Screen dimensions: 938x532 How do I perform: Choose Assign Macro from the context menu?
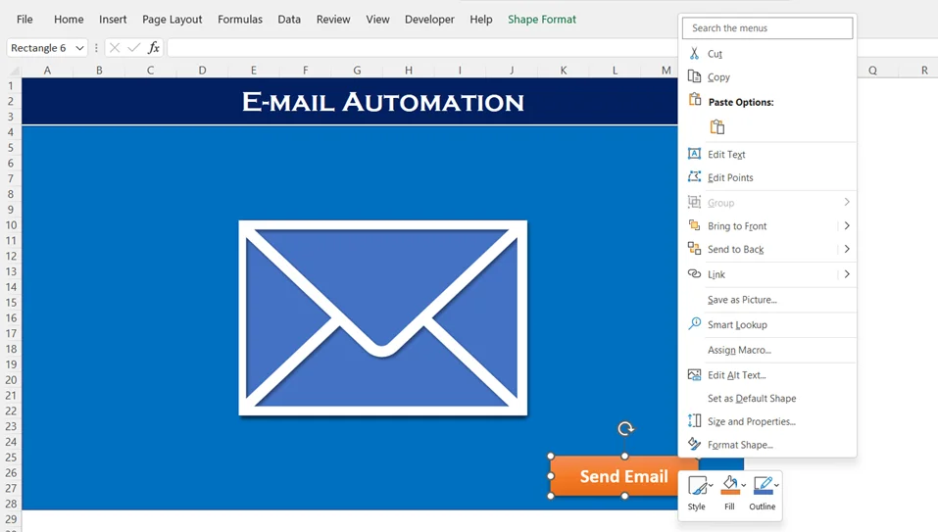(739, 350)
